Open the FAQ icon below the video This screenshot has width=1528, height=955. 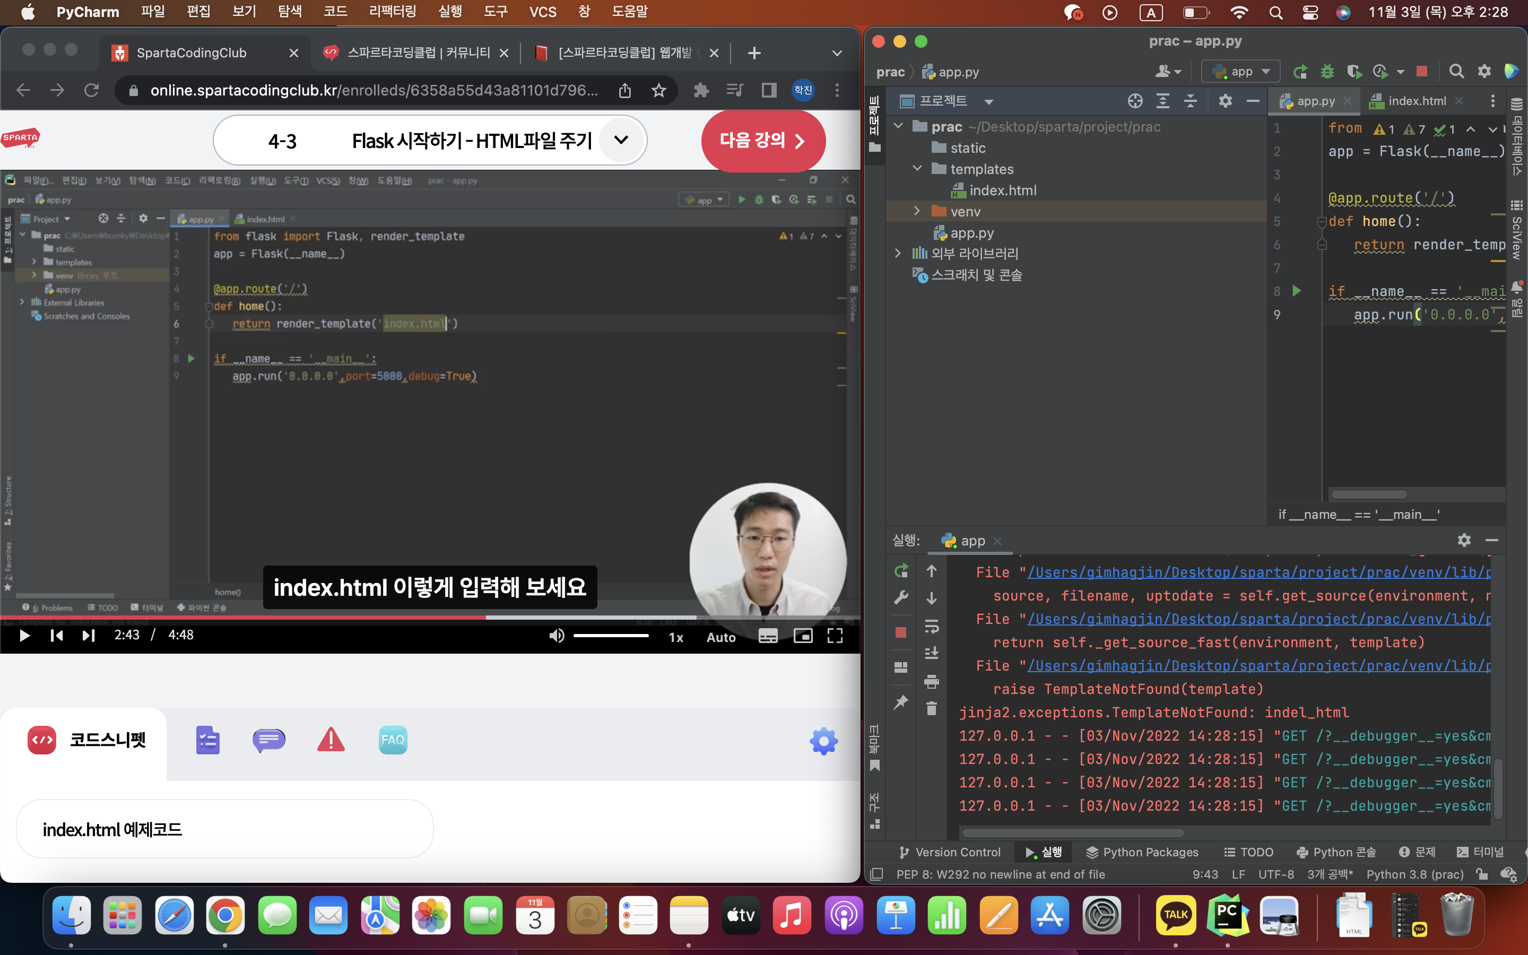[x=393, y=740]
